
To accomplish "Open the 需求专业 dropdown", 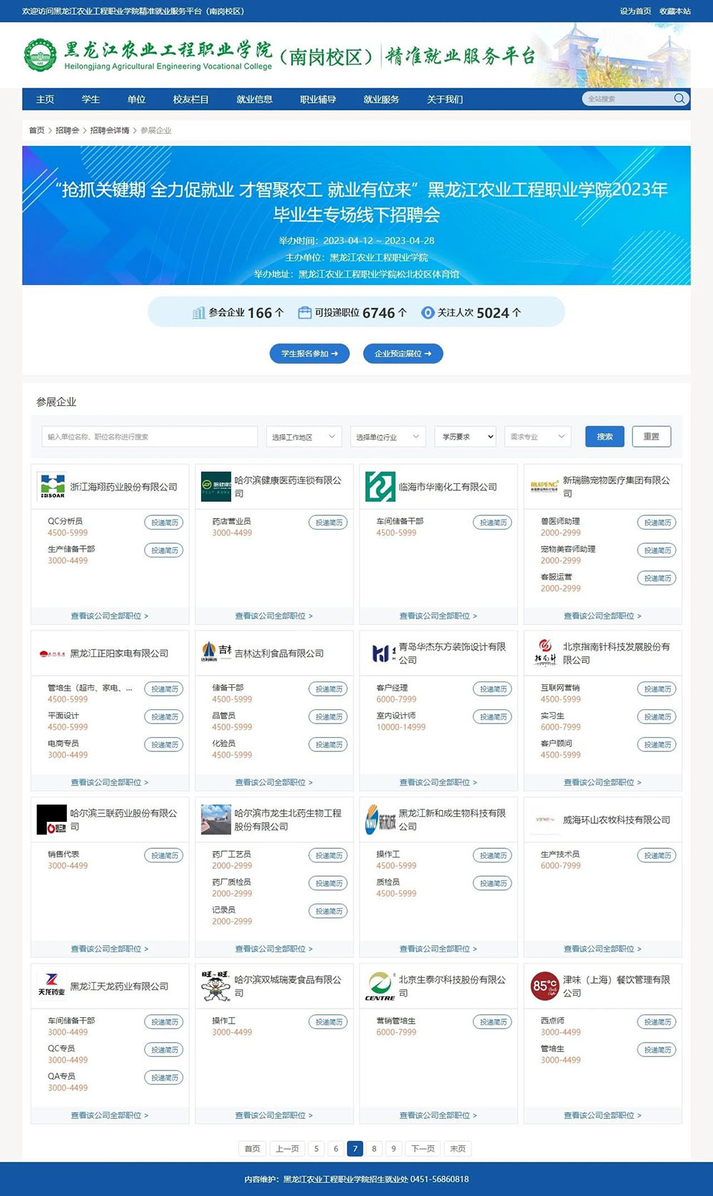I will 538,437.
